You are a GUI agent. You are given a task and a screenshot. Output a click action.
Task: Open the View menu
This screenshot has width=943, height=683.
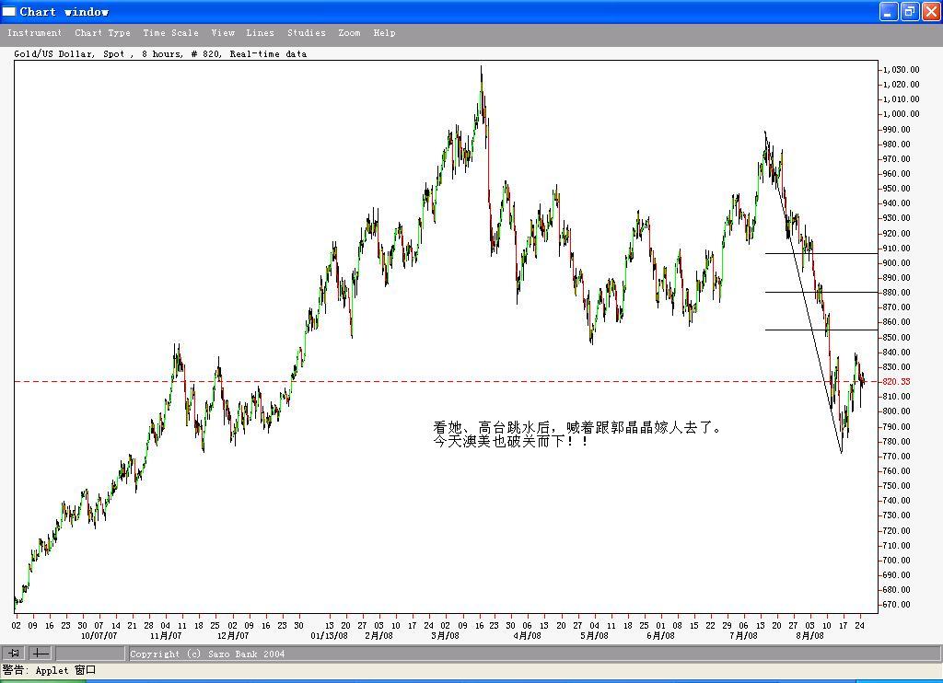click(223, 33)
